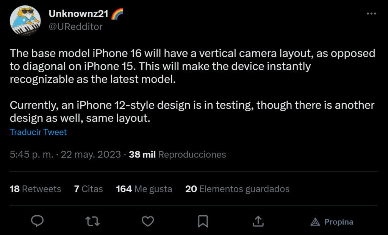Viewport: 388px width, 235px height.
Task: Retweet using the arrows icon
Action: click(x=92, y=221)
